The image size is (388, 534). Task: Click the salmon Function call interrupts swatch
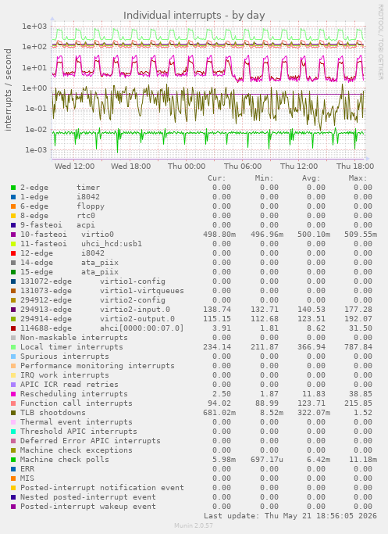point(13,403)
